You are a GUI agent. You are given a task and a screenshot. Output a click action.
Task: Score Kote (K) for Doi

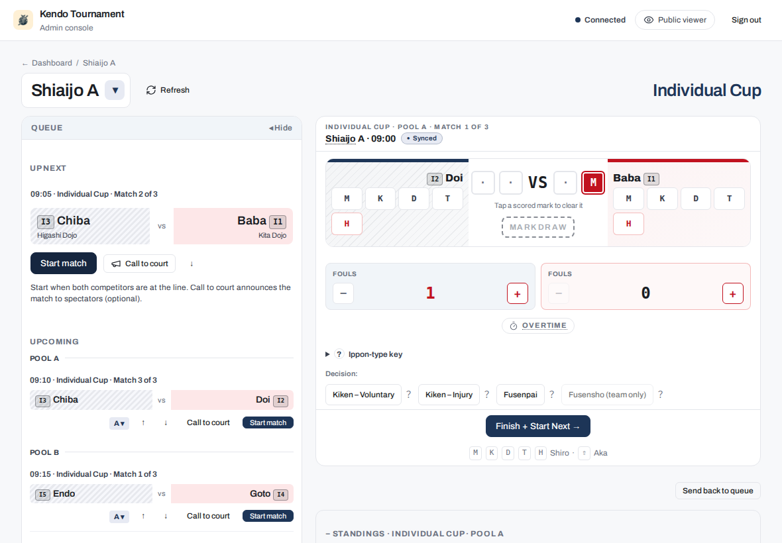380,199
